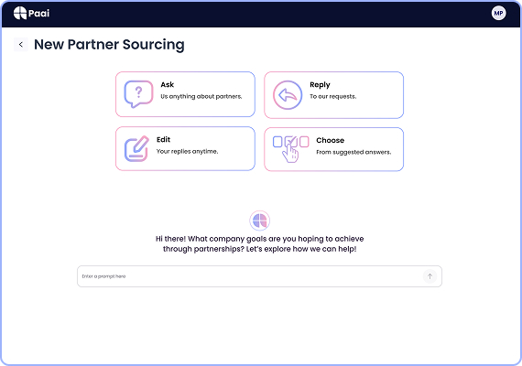Send the prompt with up-arrow button
This screenshot has height=366, width=522.
tap(430, 276)
